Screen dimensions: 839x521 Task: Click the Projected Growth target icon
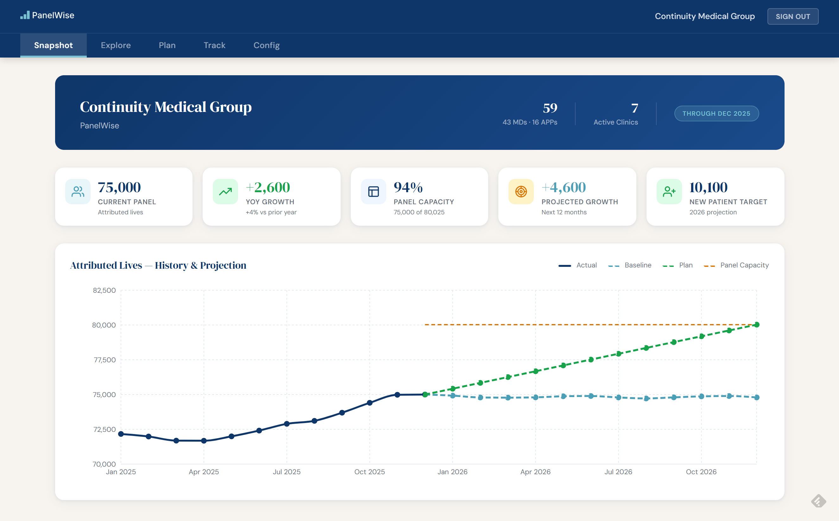click(521, 192)
